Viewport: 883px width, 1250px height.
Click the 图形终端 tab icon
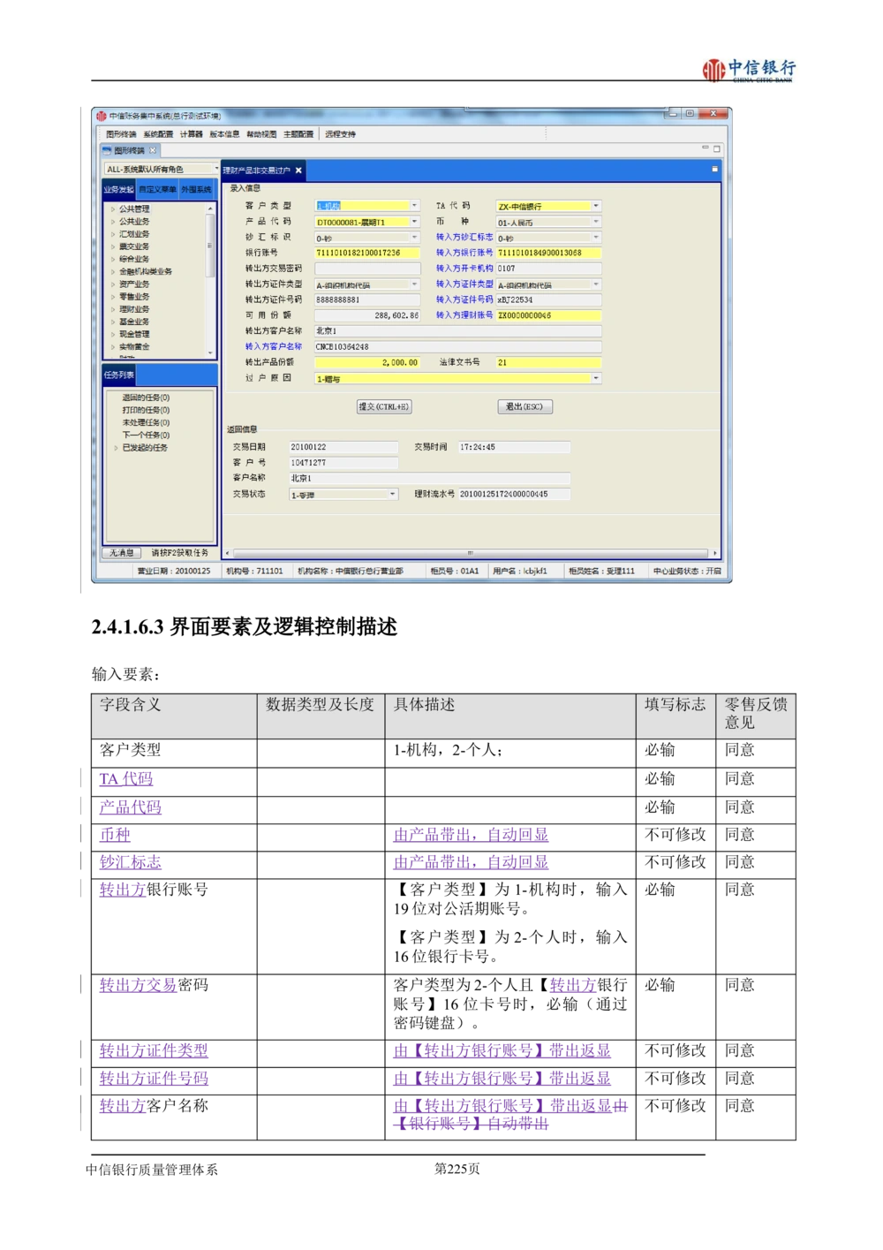(107, 151)
